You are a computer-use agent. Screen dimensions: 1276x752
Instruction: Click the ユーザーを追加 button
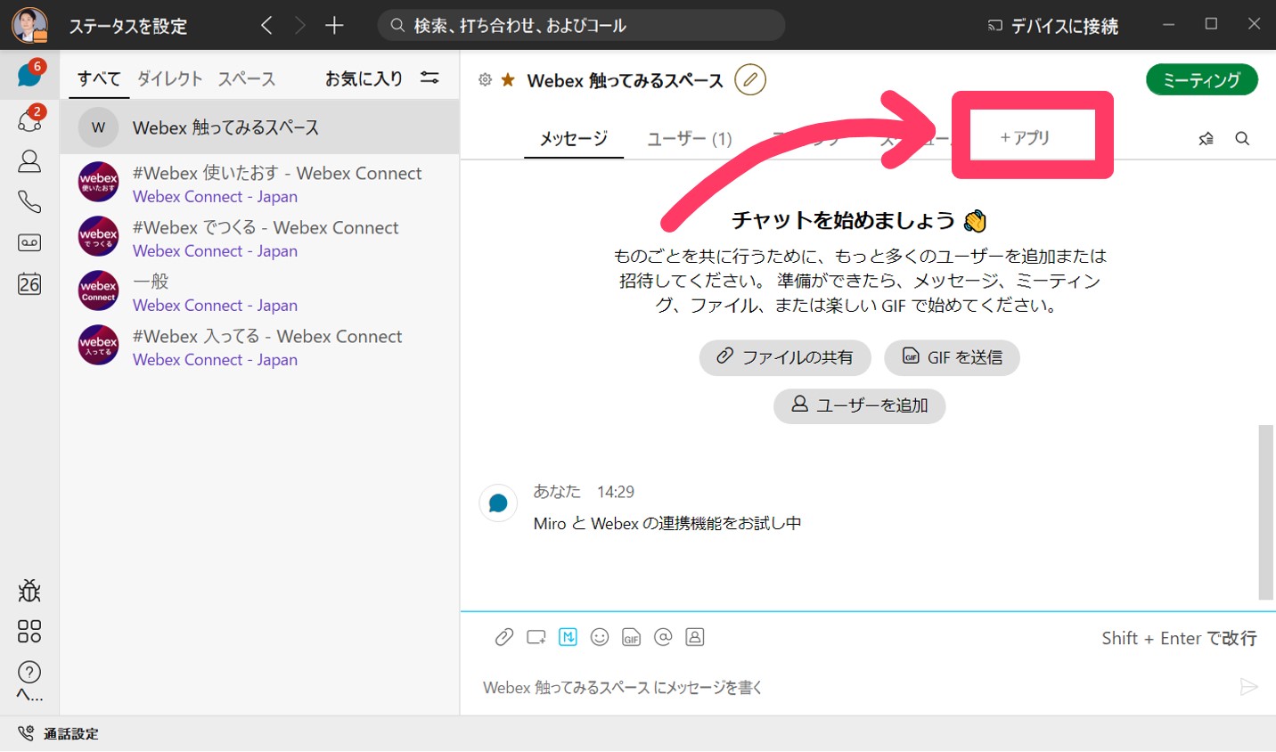tap(859, 406)
